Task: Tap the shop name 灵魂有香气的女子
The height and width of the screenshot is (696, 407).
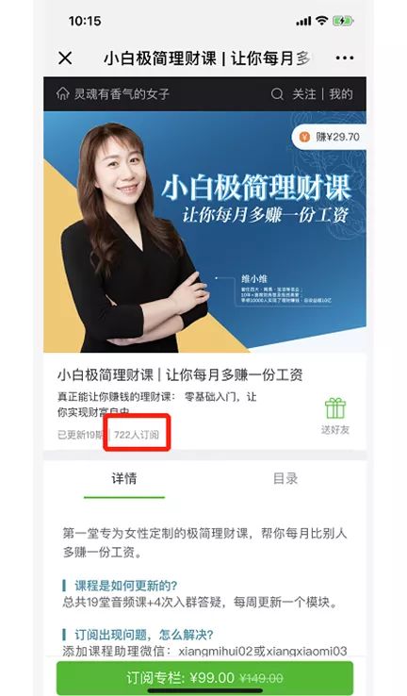Action: 122,94
